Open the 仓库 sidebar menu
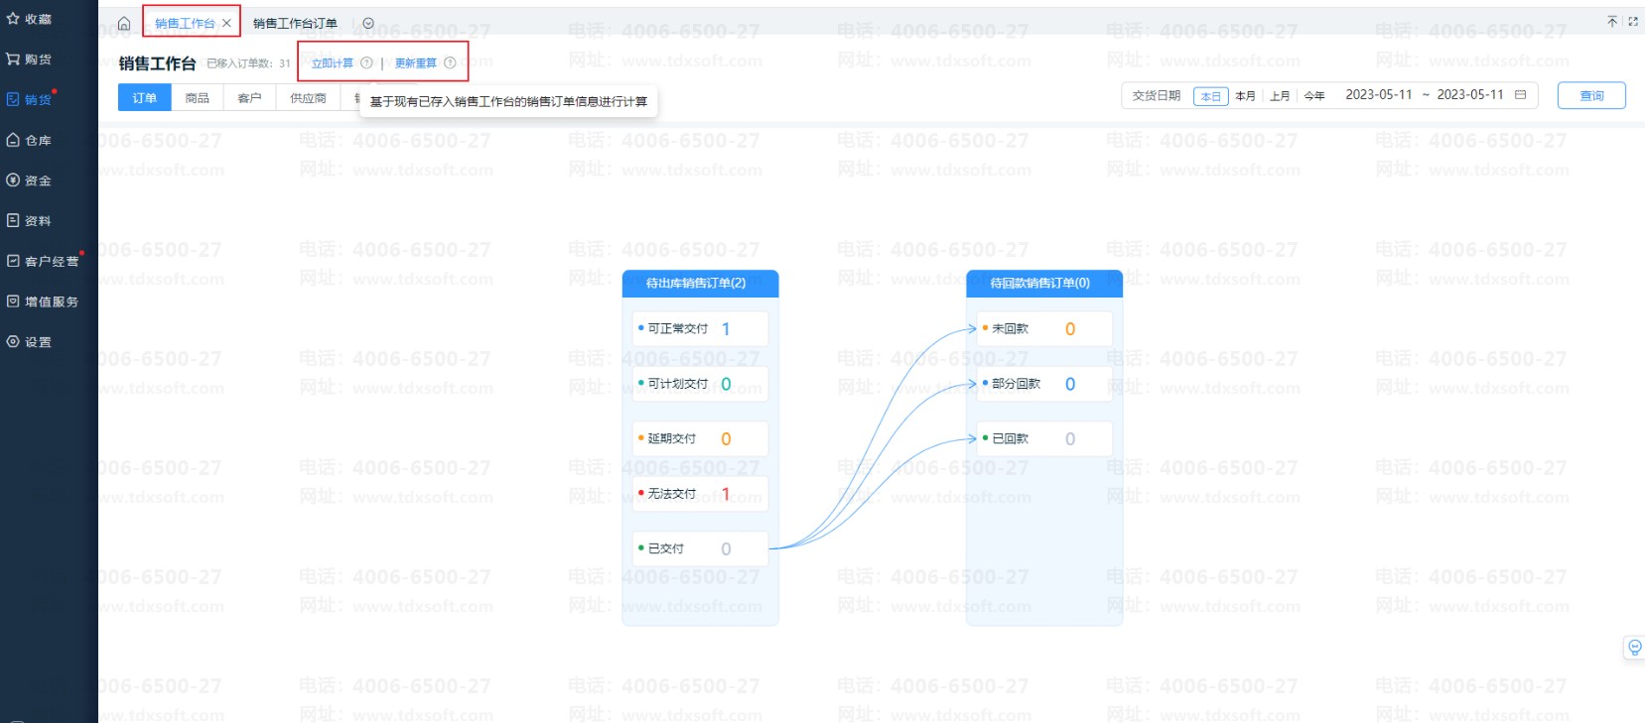 (38, 141)
